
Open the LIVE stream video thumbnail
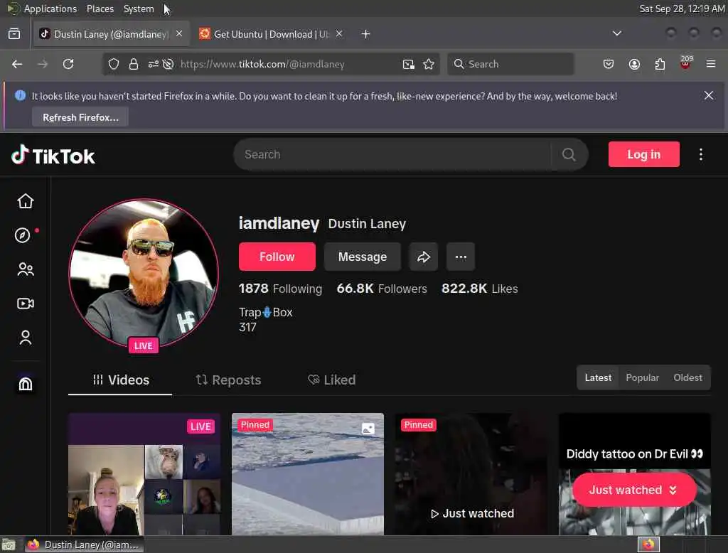(144, 473)
